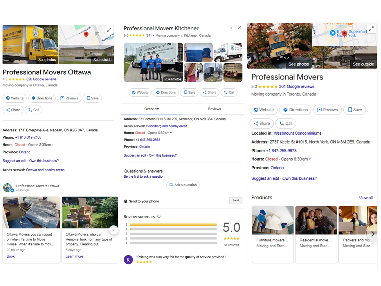Click Province Ontario link in Toronto panel
Viewport: 381px width, 286px height.
pyautogui.click(x=277, y=168)
